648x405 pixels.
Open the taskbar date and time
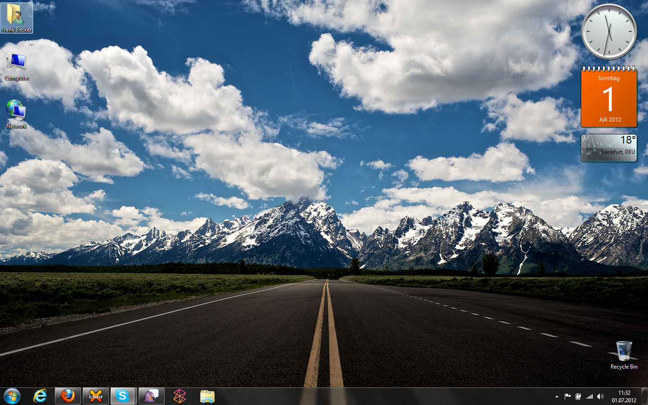tap(624, 396)
